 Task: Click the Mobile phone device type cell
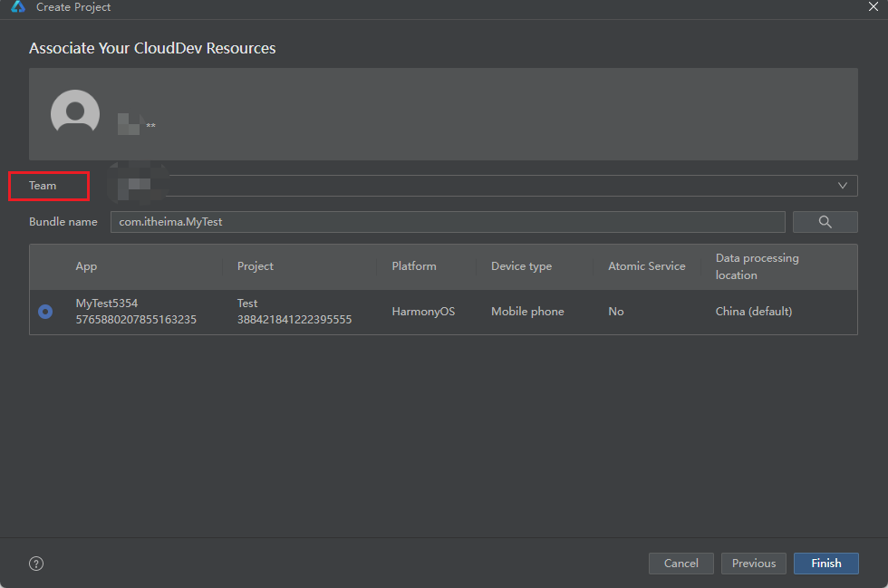tap(527, 312)
